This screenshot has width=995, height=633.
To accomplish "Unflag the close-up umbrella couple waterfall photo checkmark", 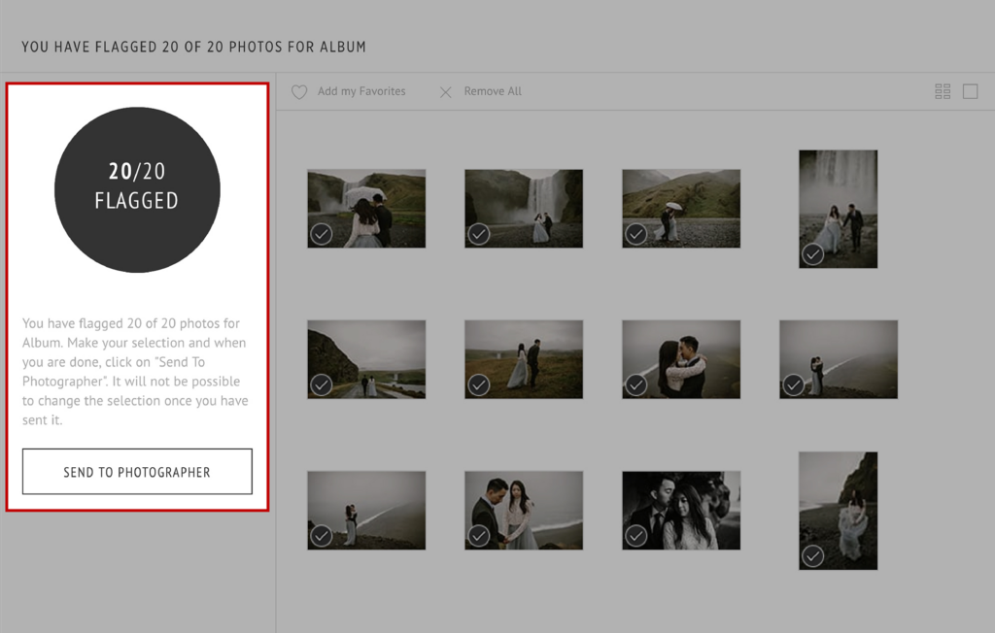I will click(321, 234).
